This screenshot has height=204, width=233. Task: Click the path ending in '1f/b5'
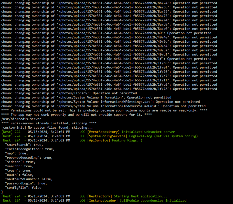[114, 63]
